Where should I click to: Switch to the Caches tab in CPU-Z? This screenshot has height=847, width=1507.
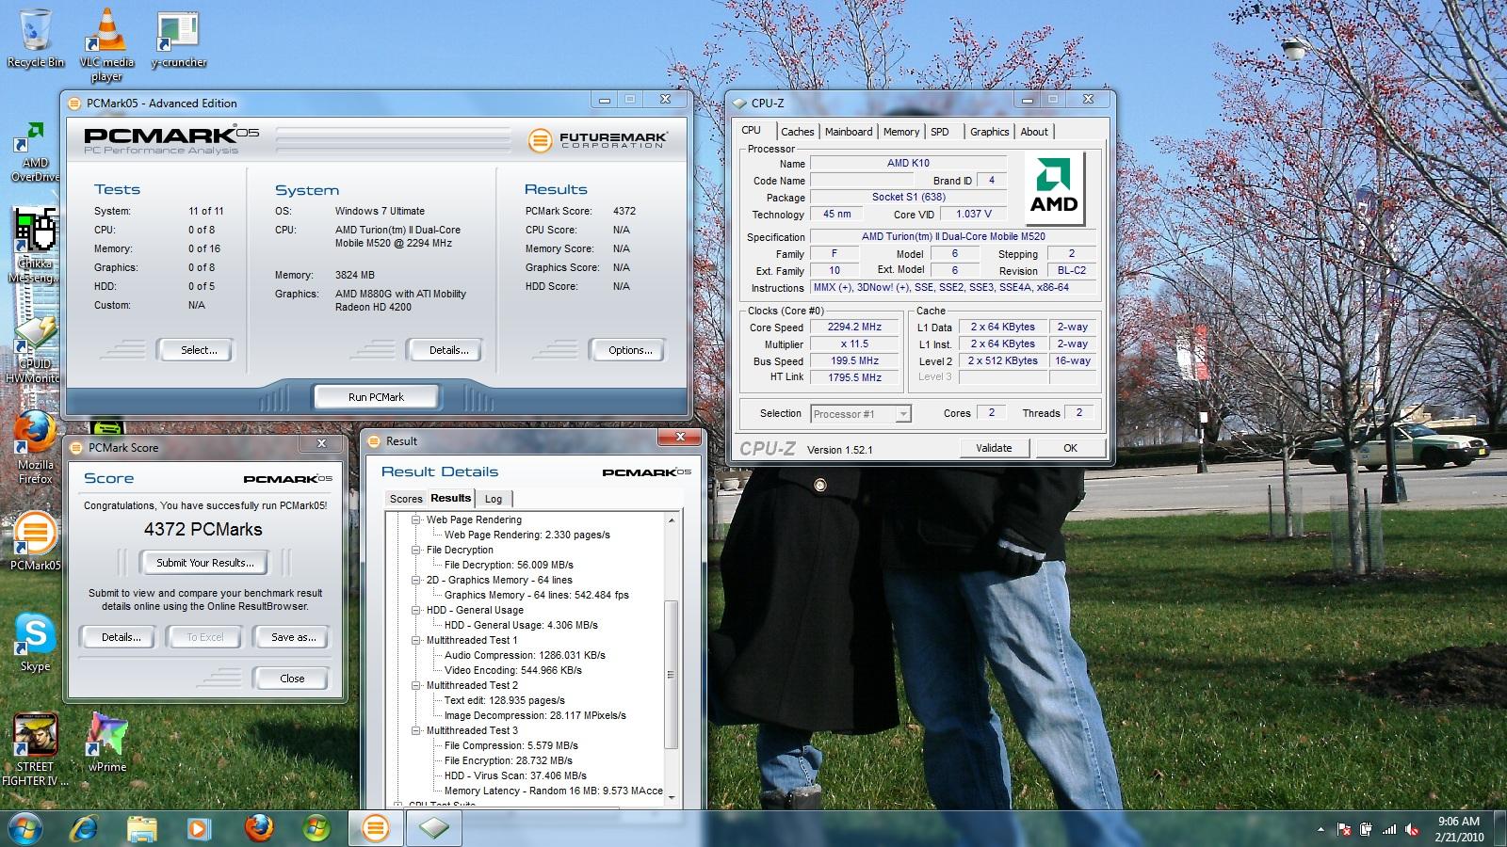click(x=797, y=132)
